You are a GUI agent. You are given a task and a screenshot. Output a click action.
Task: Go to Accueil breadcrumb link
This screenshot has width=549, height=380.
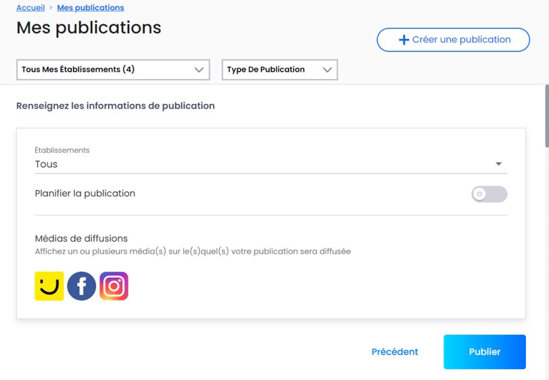[x=30, y=7]
